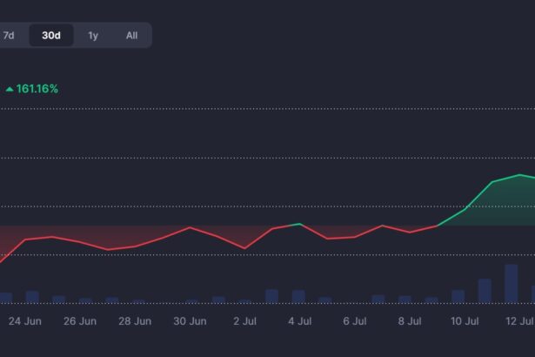Click the small green line peak near 4 Jul
Image resolution: width=535 pixels, height=357 pixels.
click(298, 224)
